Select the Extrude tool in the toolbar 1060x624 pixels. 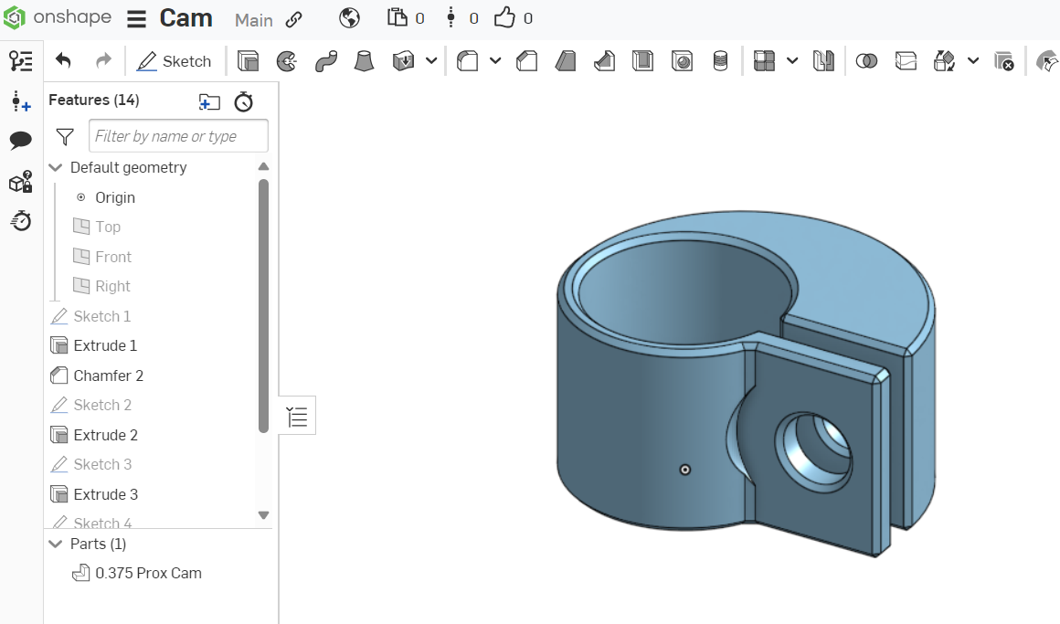click(x=248, y=61)
